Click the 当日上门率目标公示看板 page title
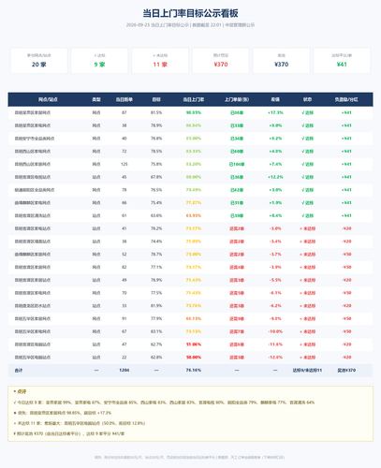The height and width of the screenshot is (468, 381). tap(190, 13)
